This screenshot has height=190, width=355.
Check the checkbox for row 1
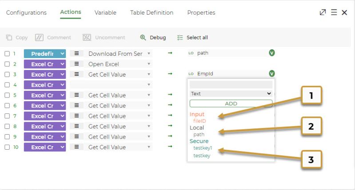point(7,54)
